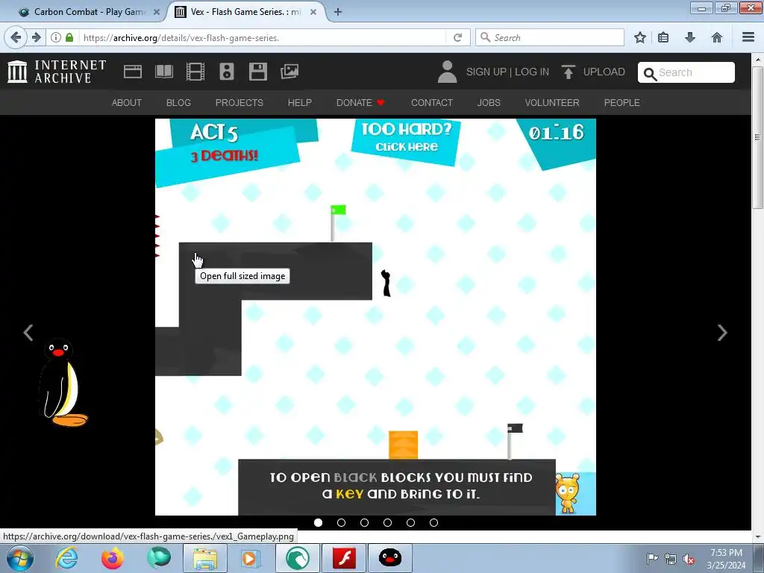
Task: Click the green padlock site security icon
Action: (x=69, y=37)
